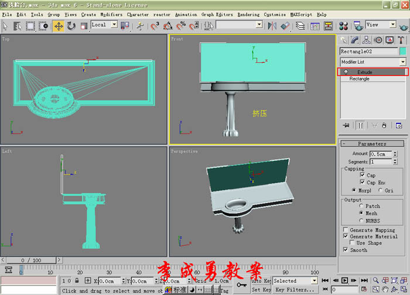This screenshot has width=410, height=295.
Task: Click Segments spinner arrows
Action: coord(395,162)
